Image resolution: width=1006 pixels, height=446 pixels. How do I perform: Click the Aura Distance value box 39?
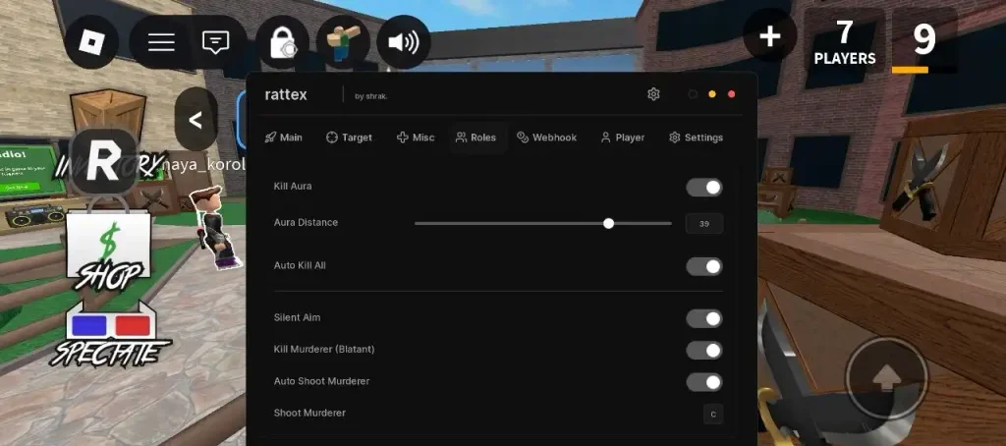coord(703,224)
